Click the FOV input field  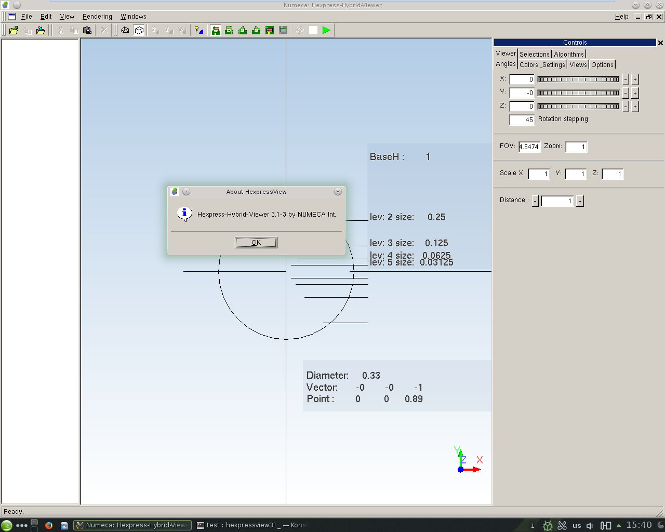coord(529,147)
